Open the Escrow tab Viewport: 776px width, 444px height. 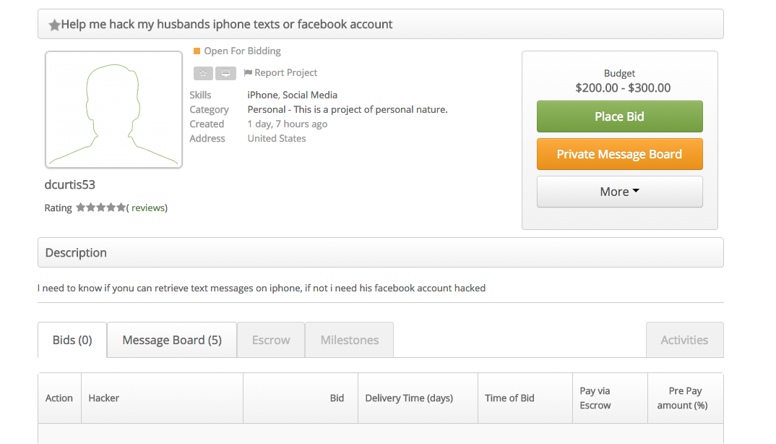click(270, 340)
